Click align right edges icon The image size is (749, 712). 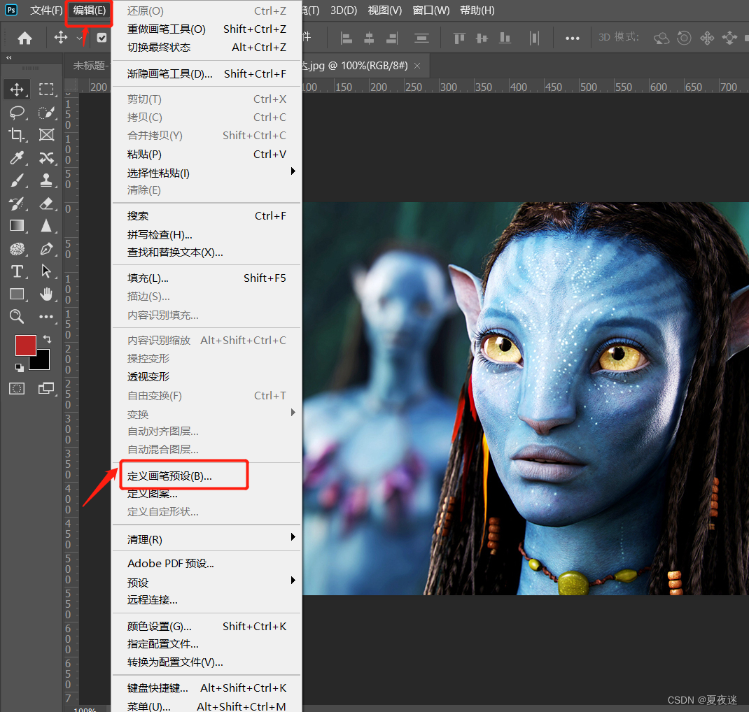pyautogui.click(x=392, y=38)
